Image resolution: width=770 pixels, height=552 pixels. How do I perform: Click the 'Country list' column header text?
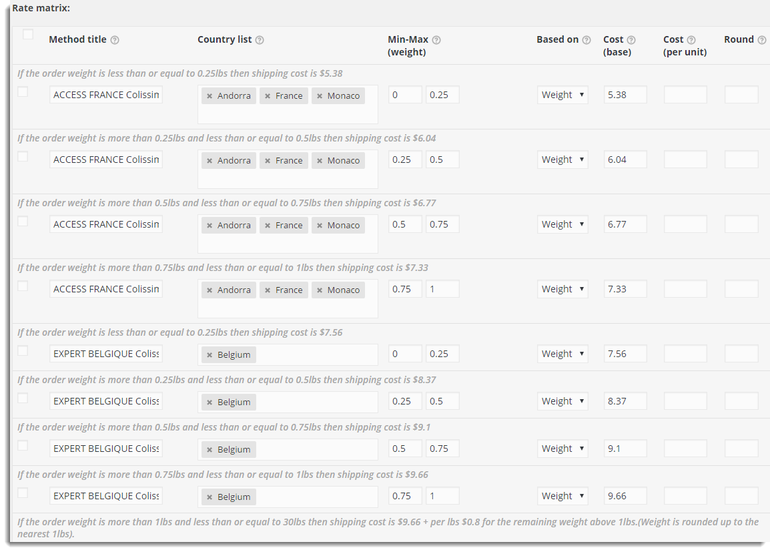point(224,40)
